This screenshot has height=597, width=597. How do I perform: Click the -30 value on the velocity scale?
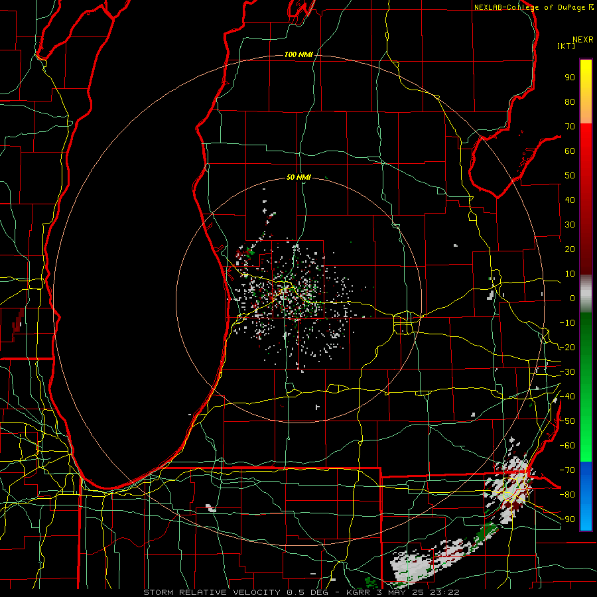[x=567, y=372]
